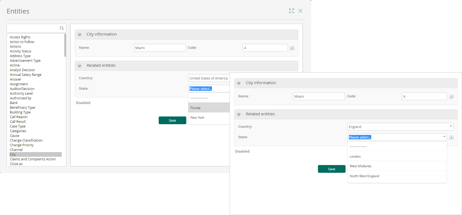Select Categories entity
Image resolution: width=462 pixels, height=215 pixels.
click(18, 131)
